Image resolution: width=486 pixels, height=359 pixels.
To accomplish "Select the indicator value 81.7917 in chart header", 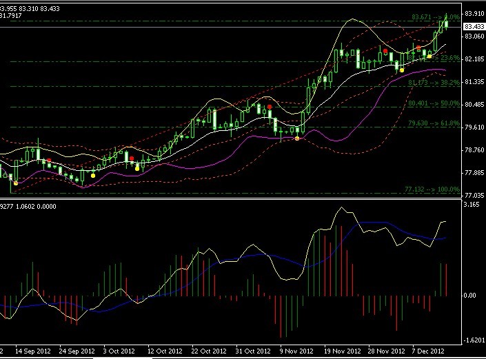I will click(10, 15).
